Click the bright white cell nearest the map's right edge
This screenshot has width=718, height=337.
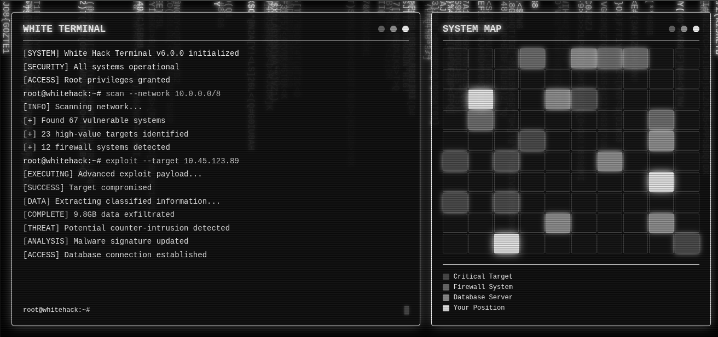pos(661,182)
